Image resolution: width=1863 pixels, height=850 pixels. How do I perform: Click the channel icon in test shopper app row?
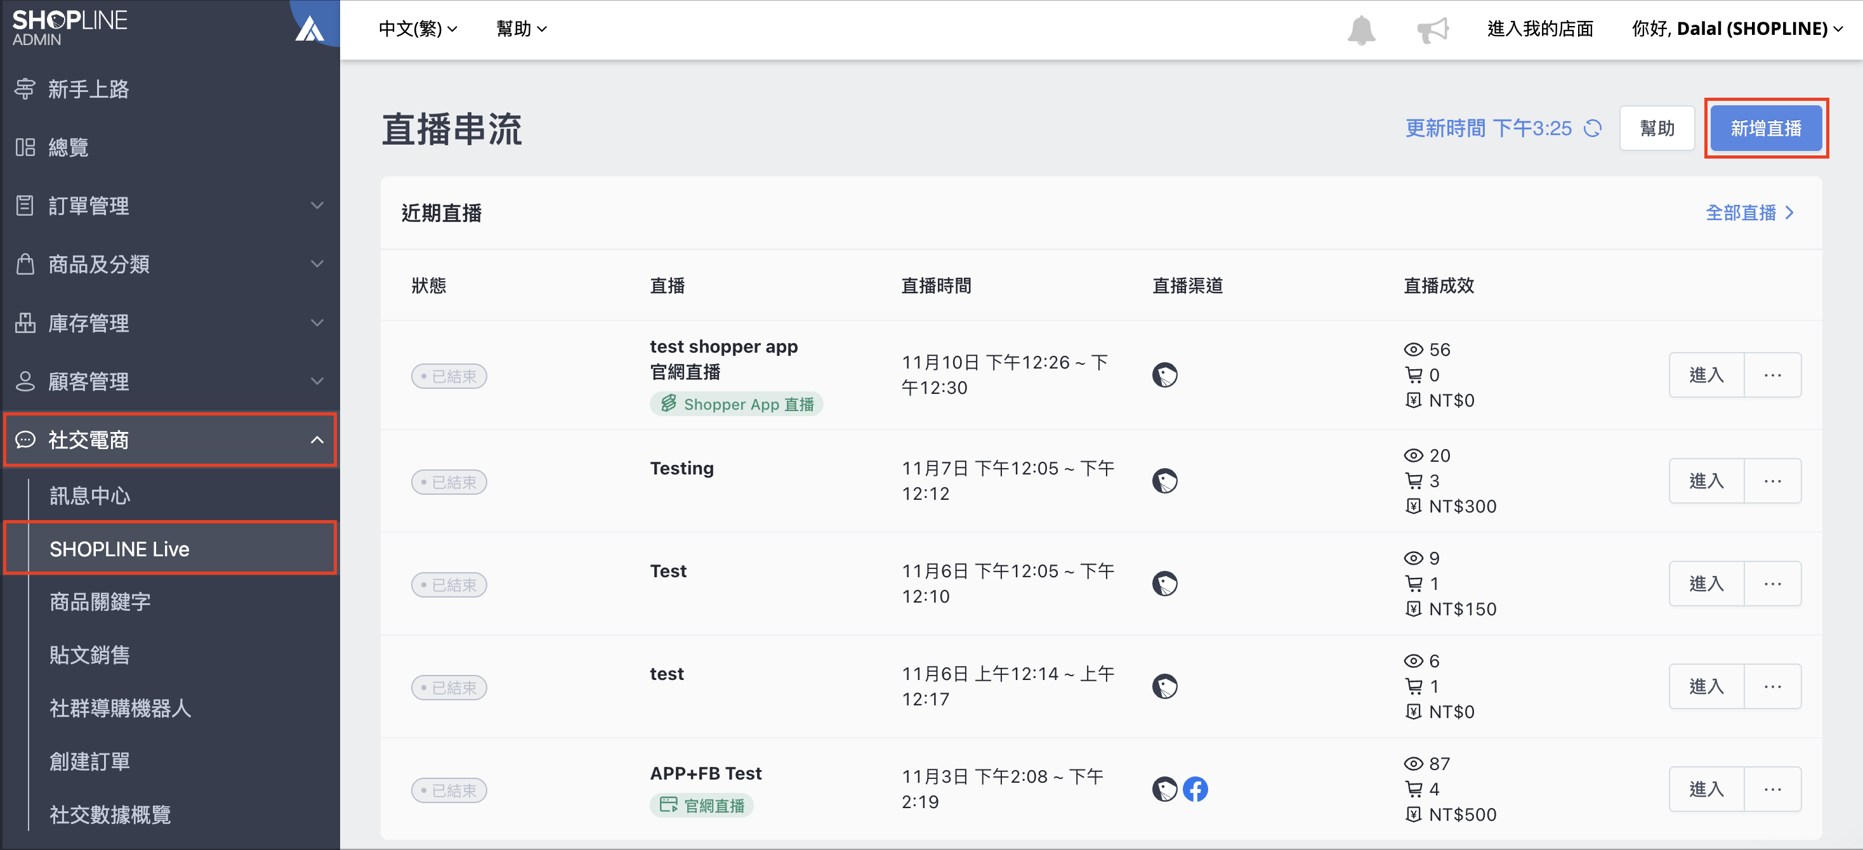(x=1164, y=375)
